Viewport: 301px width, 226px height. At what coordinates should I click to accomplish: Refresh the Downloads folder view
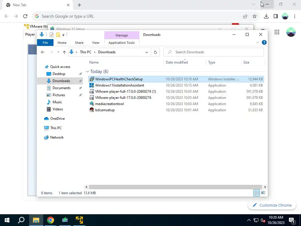tap(155, 52)
